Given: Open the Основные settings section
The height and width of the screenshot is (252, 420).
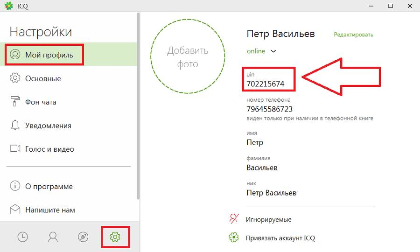Looking at the screenshot, I should [x=68, y=78].
